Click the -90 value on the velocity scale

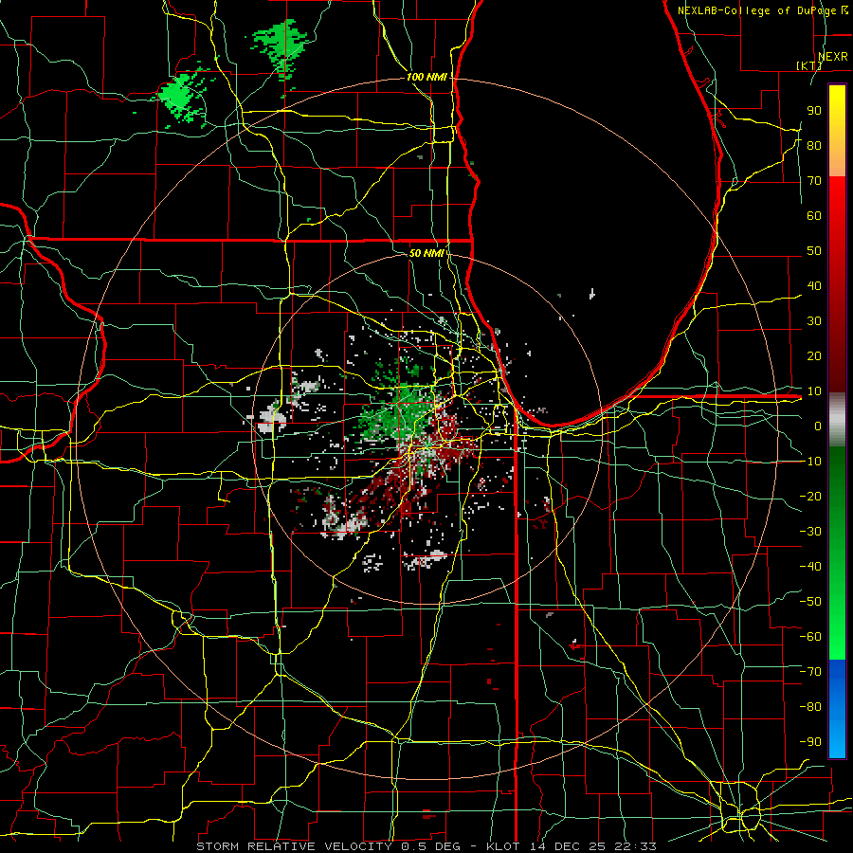(x=811, y=742)
